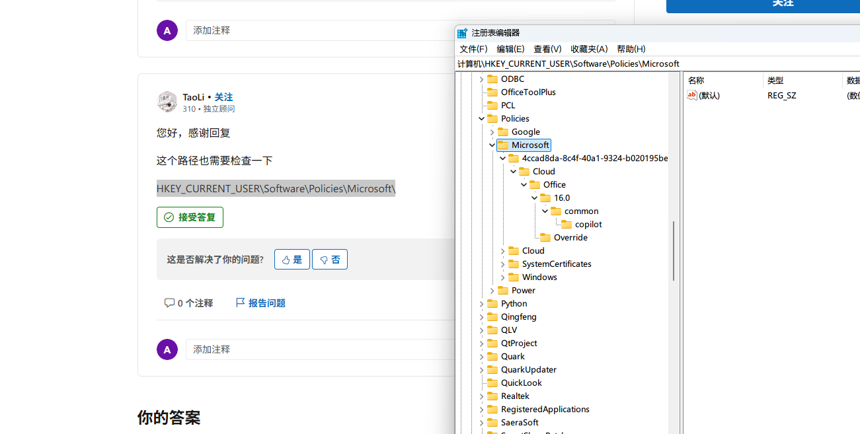Select the QtProject folder icon

[492, 344]
